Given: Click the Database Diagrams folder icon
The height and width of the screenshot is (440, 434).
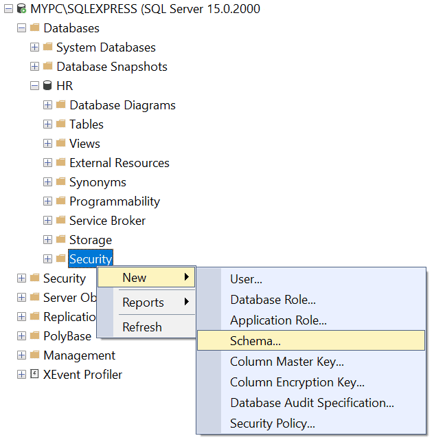Looking at the screenshot, I should pos(60,105).
